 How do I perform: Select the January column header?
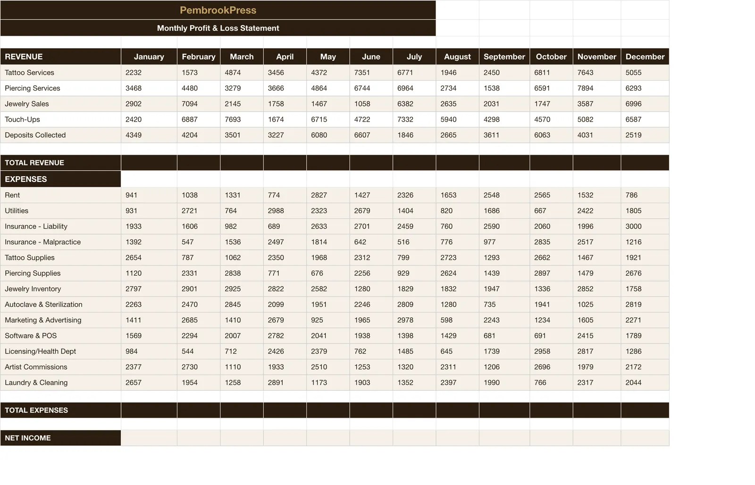tap(149, 57)
